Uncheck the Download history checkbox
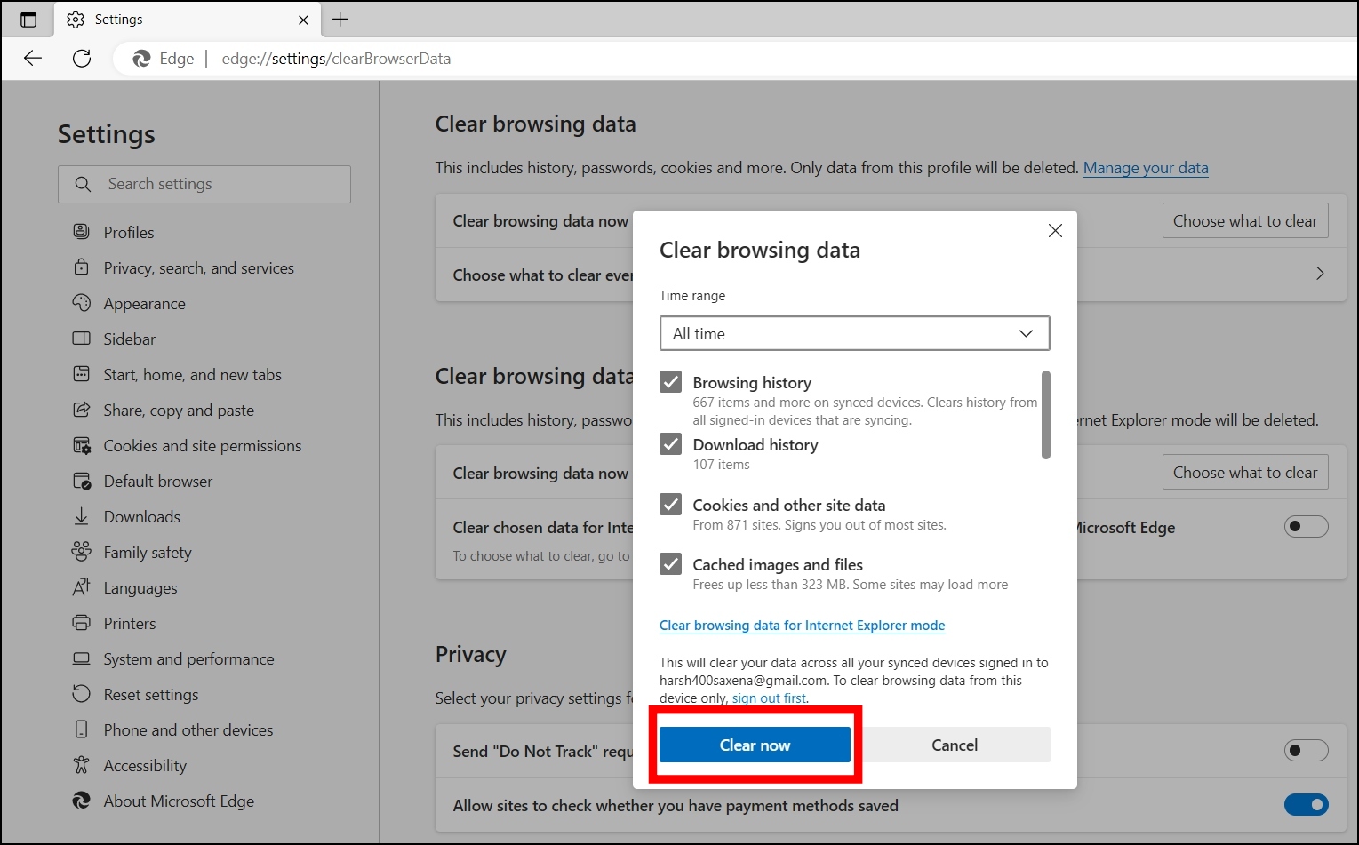The image size is (1359, 845). click(x=671, y=444)
